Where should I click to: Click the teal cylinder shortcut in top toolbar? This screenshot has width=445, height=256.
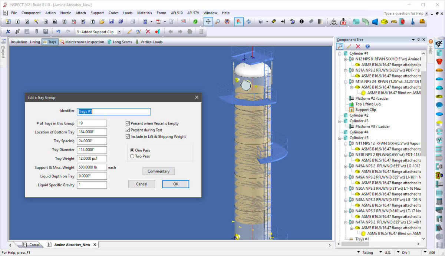point(356,21)
